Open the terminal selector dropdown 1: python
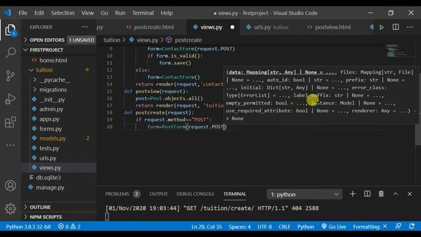This screenshot has width=421, height=237. click(x=305, y=194)
